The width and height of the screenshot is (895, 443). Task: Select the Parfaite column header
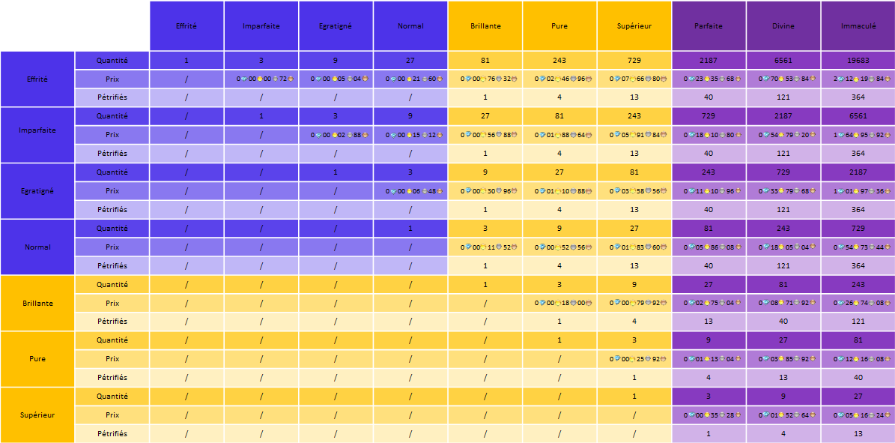pos(709,26)
